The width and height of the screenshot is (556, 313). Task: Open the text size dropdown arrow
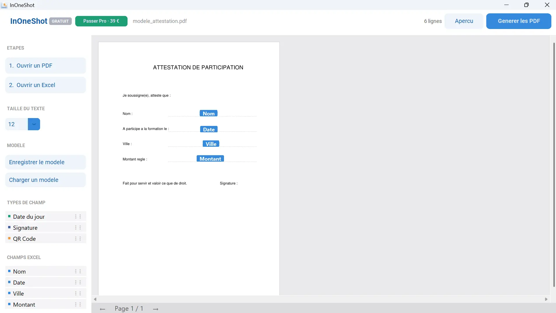[34, 124]
